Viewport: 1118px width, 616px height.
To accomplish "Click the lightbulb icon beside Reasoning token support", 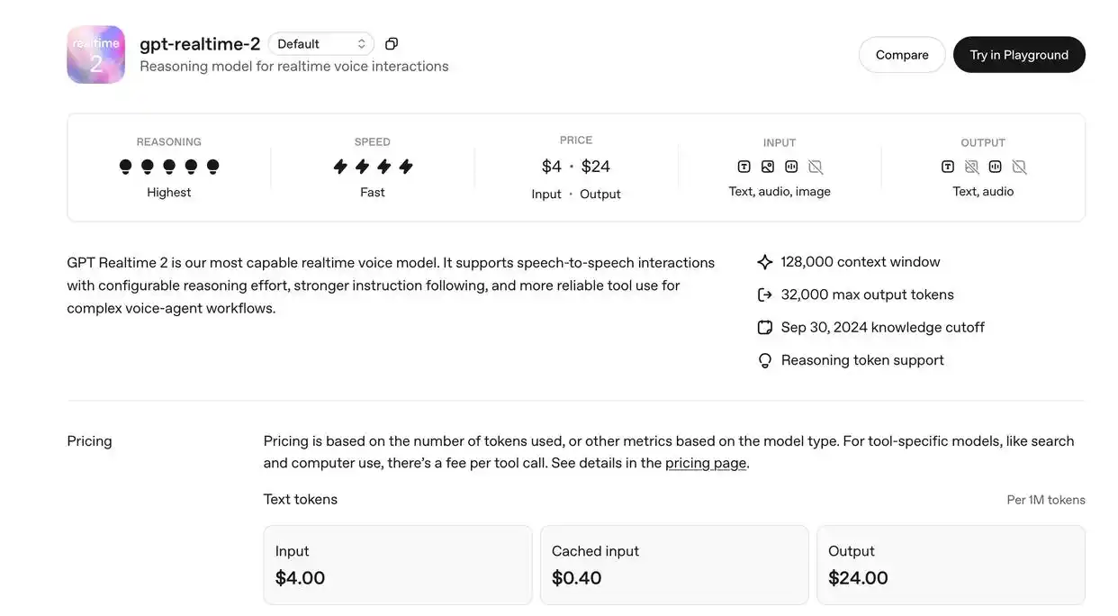I will tap(765, 360).
